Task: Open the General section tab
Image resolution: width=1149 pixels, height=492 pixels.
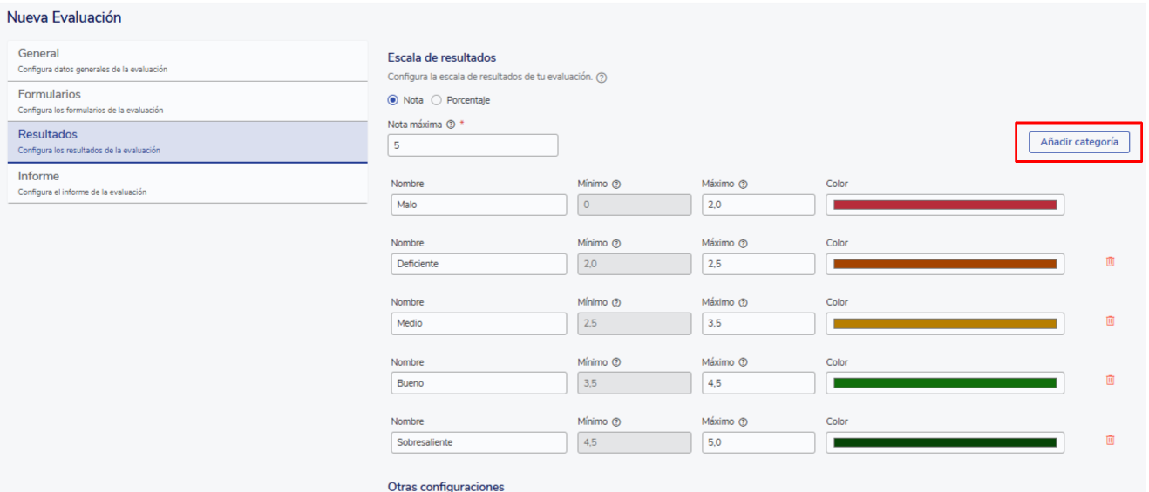Action: point(187,60)
